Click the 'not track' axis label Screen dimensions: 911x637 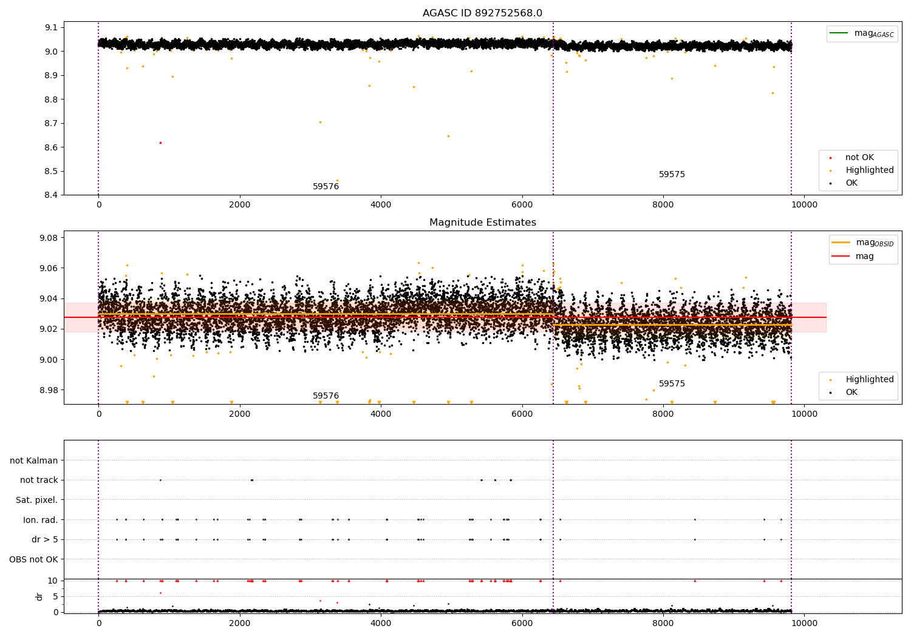39,480
